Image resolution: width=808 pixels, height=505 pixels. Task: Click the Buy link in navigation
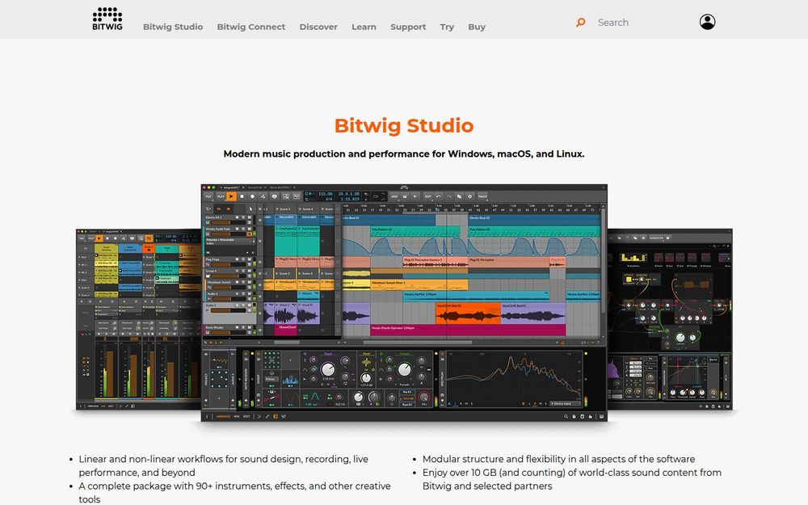click(x=477, y=27)
